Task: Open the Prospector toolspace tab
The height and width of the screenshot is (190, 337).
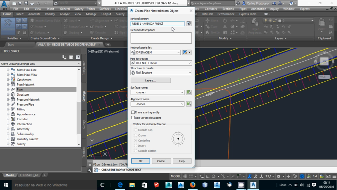Action: pyautogui.click(x=84, y=68)
